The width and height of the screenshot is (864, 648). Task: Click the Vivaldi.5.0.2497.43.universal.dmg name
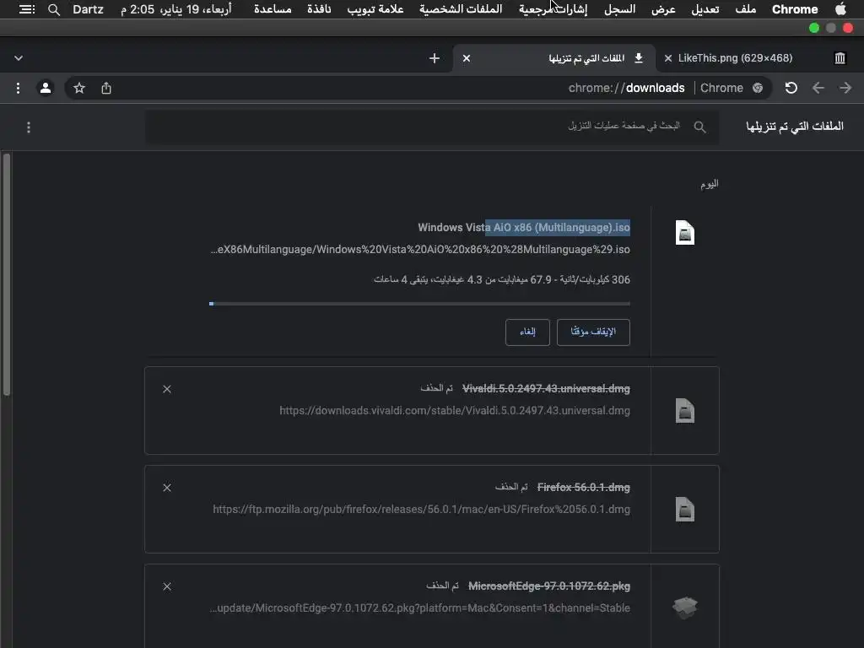(x=546, y=389)
